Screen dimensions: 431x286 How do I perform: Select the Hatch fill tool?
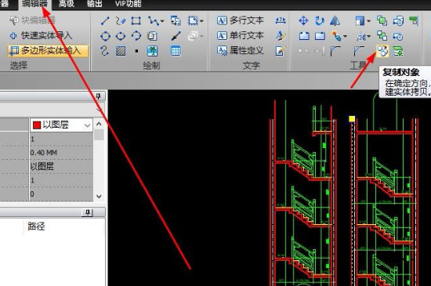[x=121, y=51]
